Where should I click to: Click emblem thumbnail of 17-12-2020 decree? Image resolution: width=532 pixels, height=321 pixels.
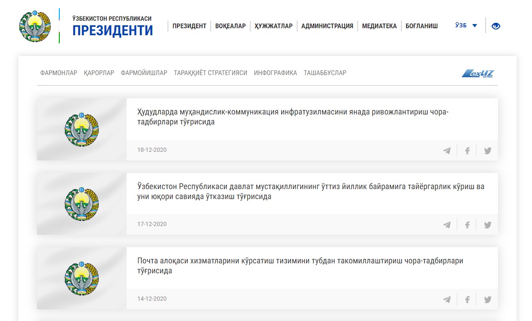(82, 204)
